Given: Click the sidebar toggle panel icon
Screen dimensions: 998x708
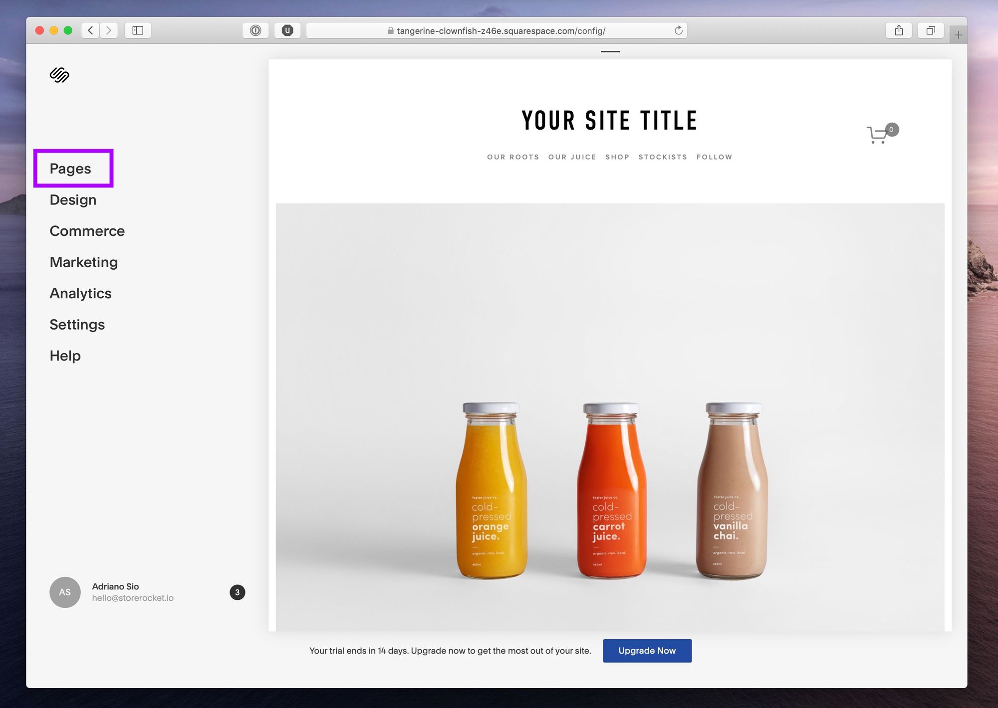Looking at the screenshot, I should pyautogui.click(x=139, y=30).
